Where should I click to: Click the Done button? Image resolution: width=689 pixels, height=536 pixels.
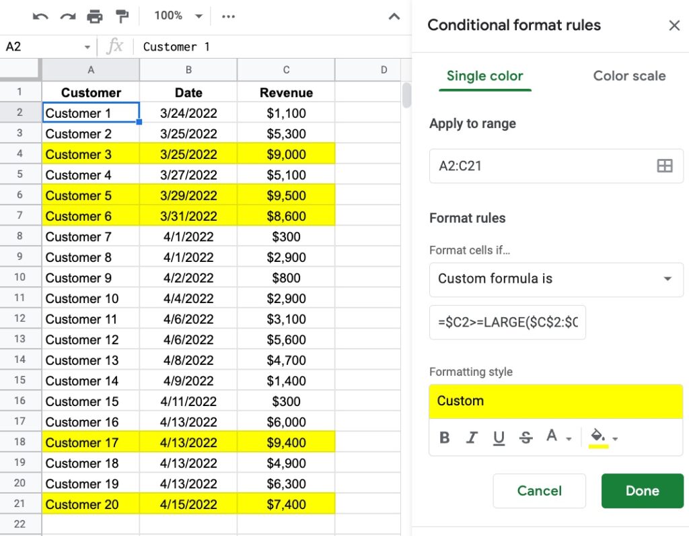642,490
